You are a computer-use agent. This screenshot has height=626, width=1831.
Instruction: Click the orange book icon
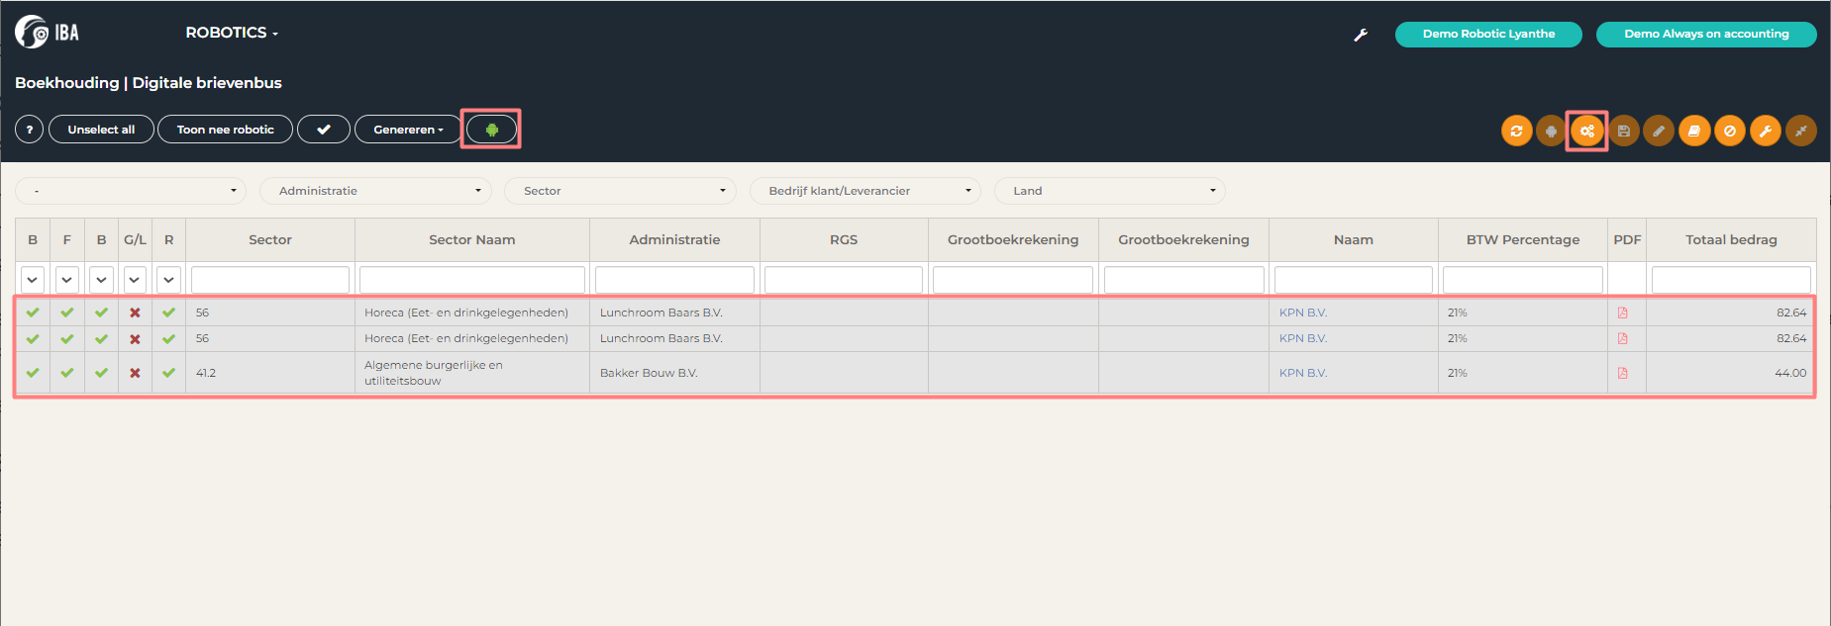tap(1693, 131)
